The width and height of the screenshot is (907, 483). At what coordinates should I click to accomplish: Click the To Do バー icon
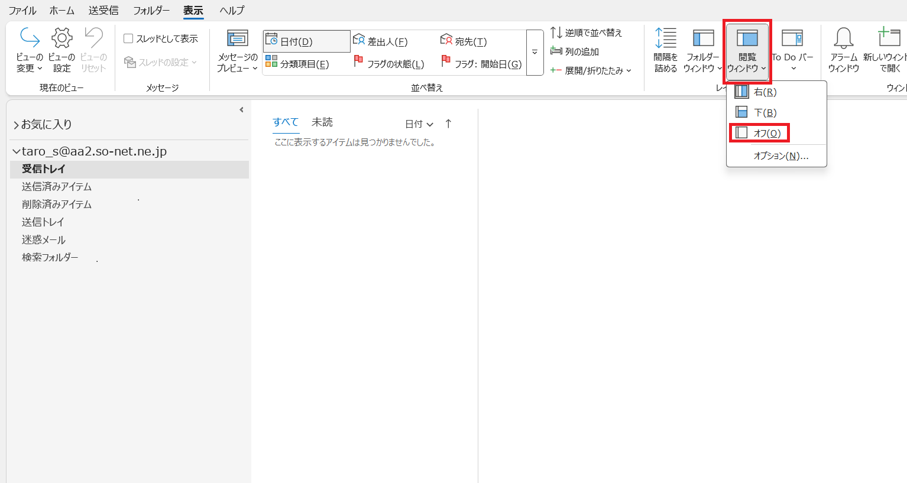point(792,38)
